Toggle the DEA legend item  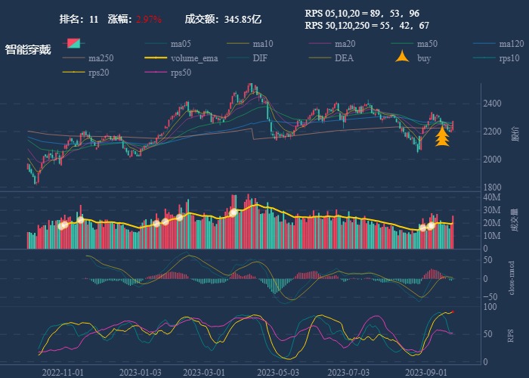click(344, 58)
